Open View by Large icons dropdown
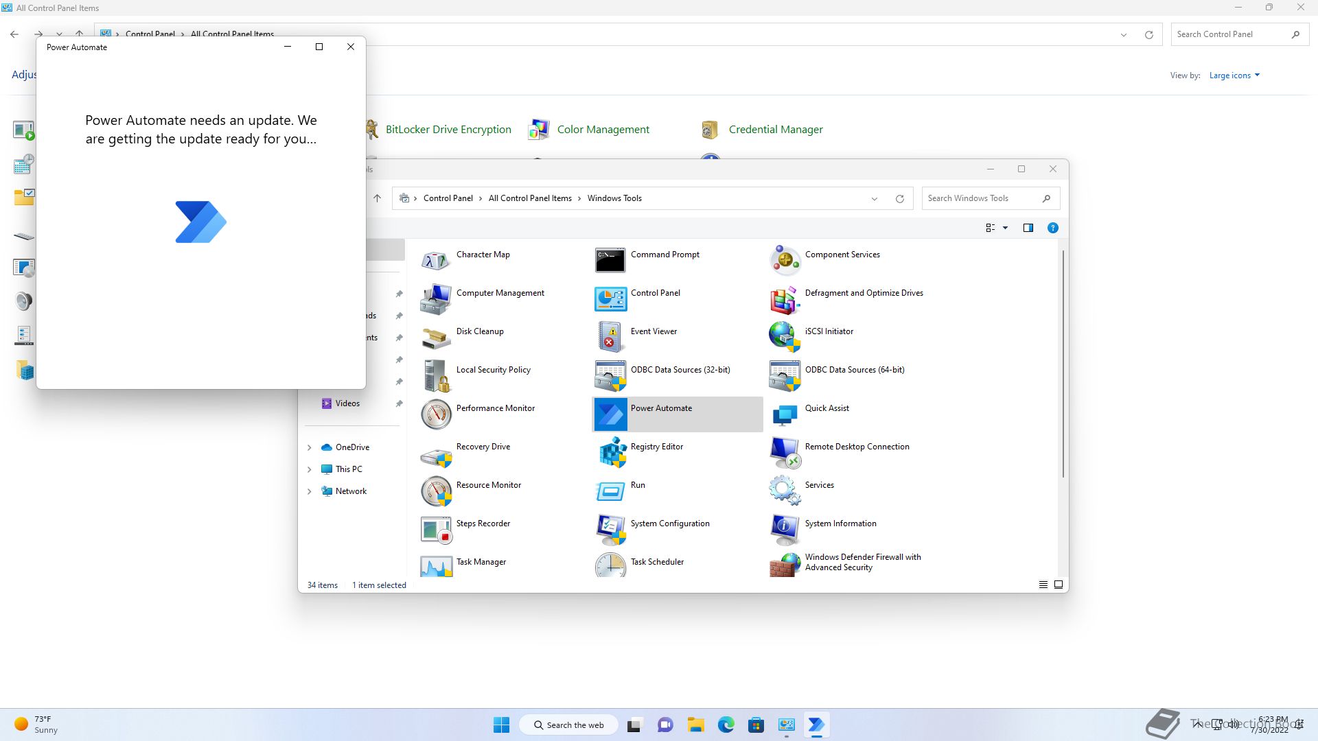Screen dimensions: 1318x741 click(1234, 75)
